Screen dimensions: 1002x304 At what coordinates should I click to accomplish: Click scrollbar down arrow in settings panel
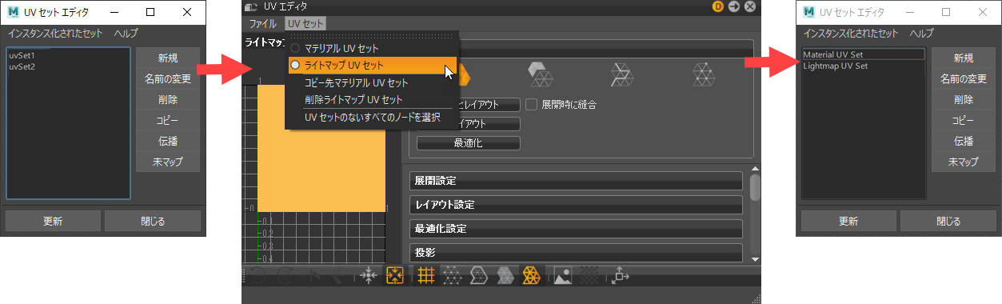click(755, 258)
